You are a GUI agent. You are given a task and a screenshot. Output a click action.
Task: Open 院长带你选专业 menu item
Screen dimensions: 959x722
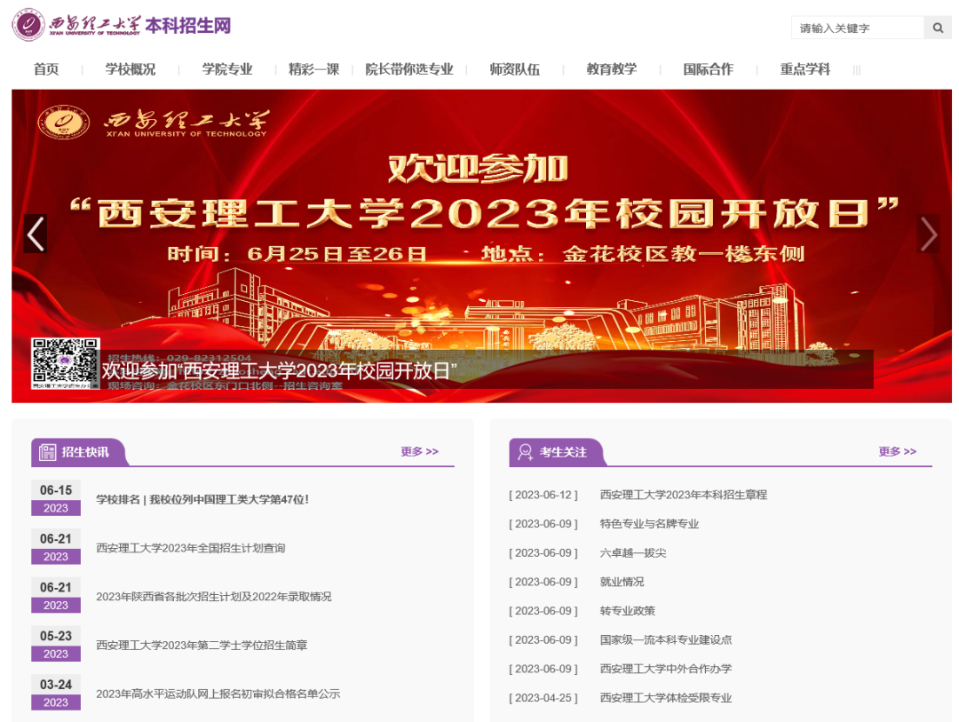(409, 69)
